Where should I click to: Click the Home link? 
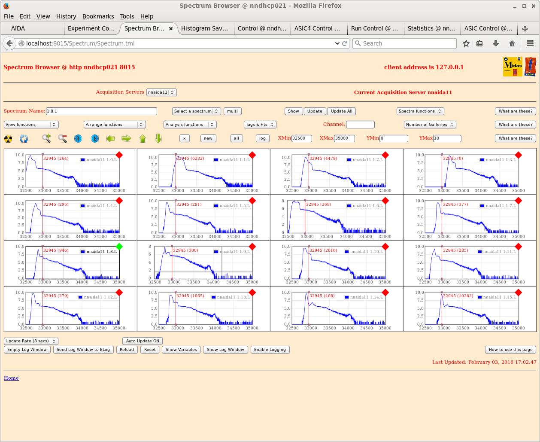pyautogui.click(x=11, y=378)
